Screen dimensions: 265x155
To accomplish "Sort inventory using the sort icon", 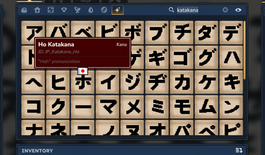I will (x=239, y=150).
